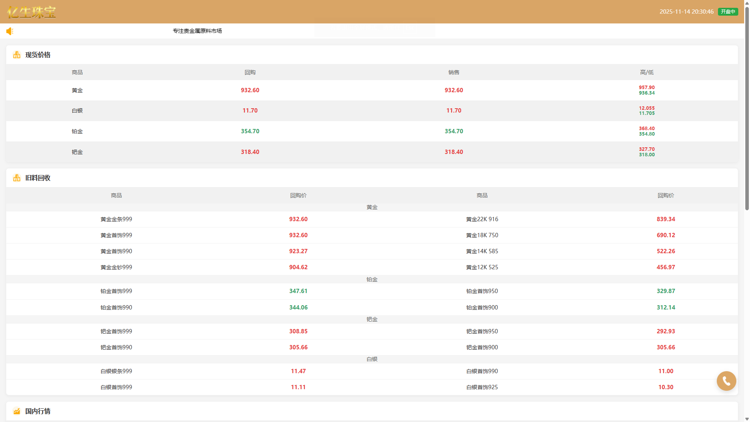750x422 pixels.
Task: Select the 铂金 spot price row
Action: point(77,131)
